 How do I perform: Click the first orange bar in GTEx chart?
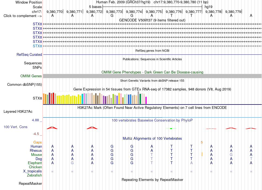tap(44, 99)
